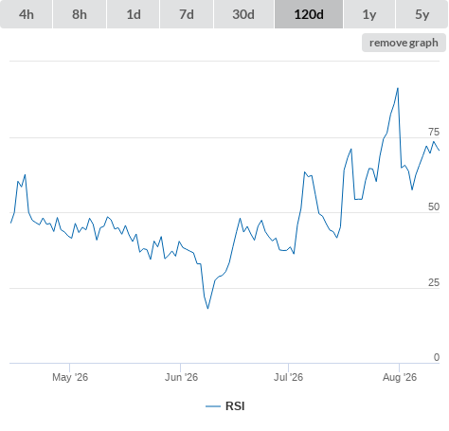Click the Jul '26 axis label
Screen dimensions: 449x431
tap(288, 377)
